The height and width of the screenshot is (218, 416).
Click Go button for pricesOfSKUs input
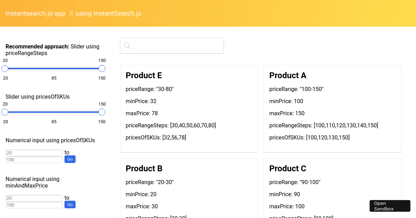(70, 159)
